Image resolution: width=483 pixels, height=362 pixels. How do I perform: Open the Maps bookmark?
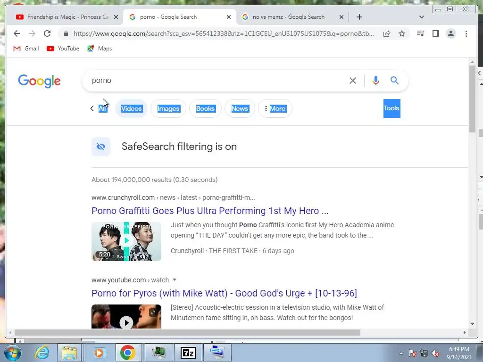point(100,49)
